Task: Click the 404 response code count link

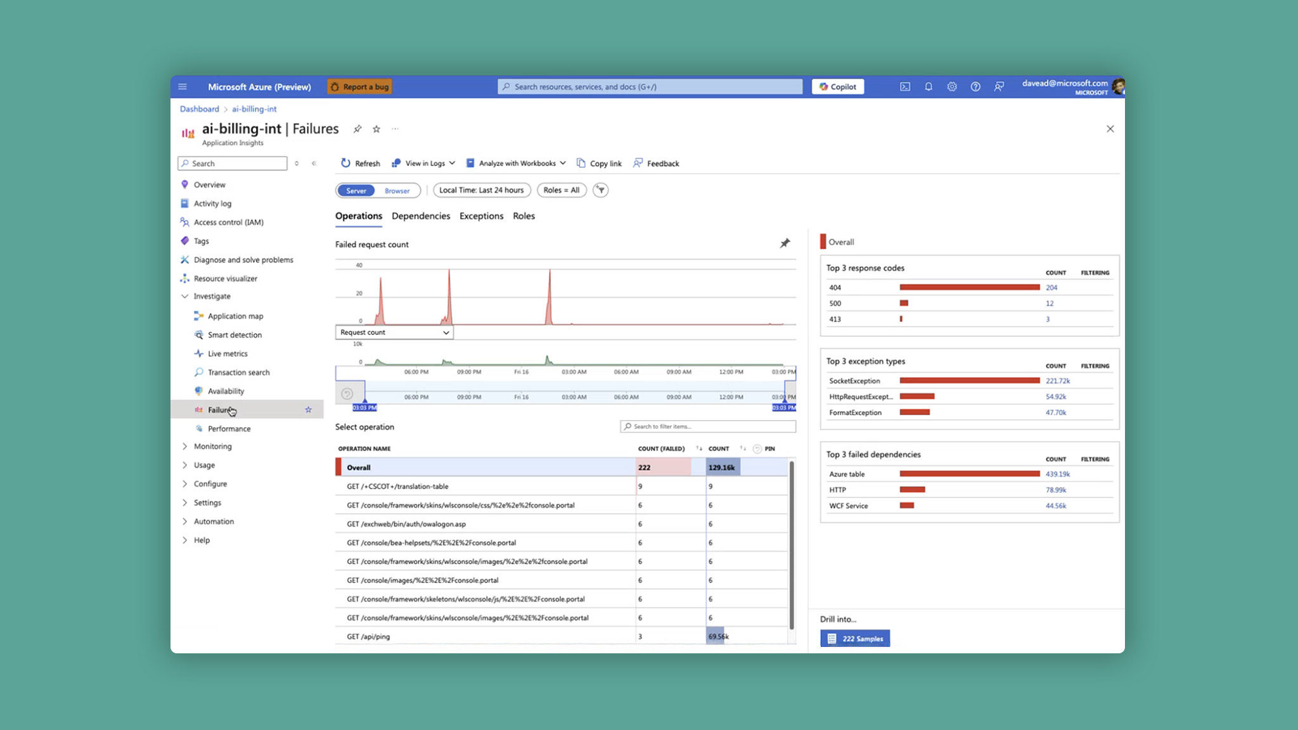Action: [x=1051, y=288]
